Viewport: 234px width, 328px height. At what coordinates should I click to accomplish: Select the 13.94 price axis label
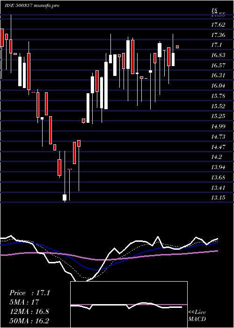tap(218, 167)
